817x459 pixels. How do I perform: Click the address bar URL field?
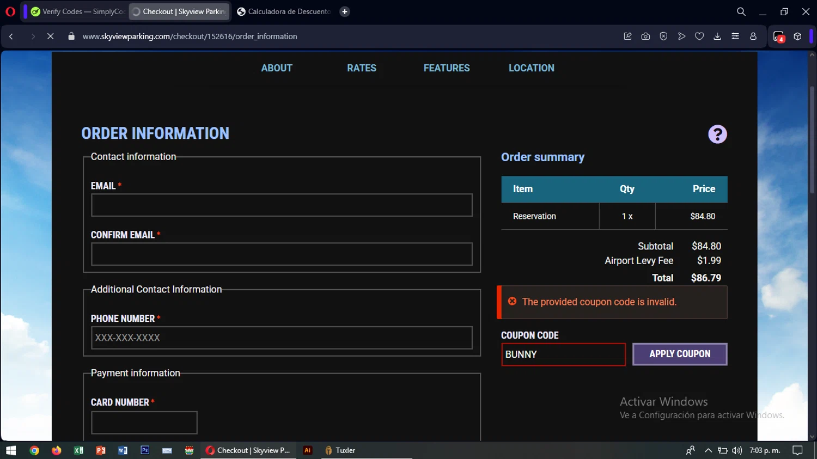[190, 36]
